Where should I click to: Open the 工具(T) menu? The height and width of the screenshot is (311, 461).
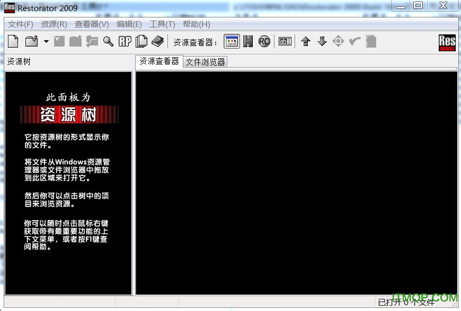[162, 24]
